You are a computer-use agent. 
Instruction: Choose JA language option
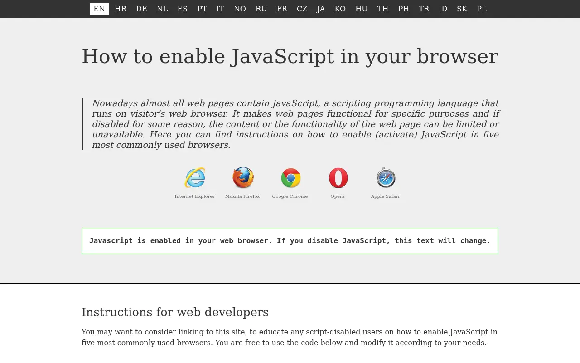[321, 9]
